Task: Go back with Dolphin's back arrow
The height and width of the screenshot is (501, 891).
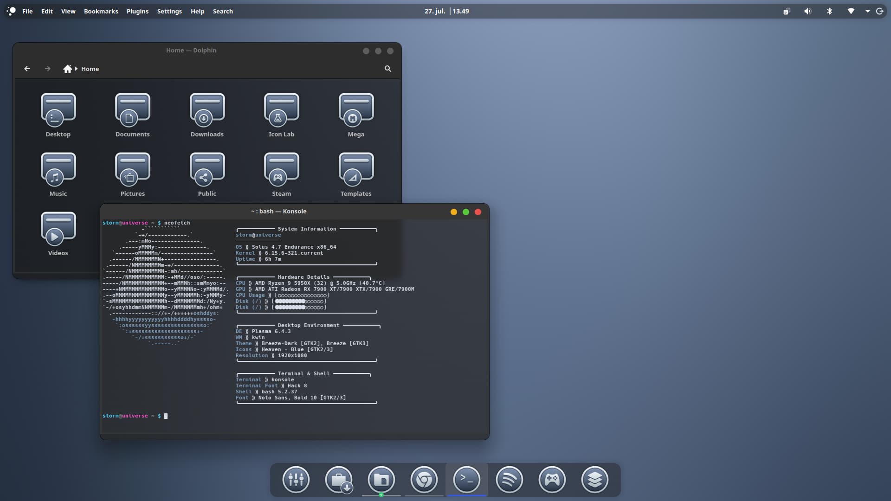Action: click(x=27, y=69)
